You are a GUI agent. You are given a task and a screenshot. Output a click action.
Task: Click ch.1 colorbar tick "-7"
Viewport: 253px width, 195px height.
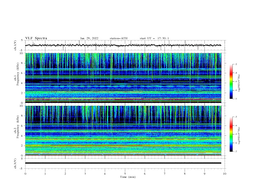(x=235, y=99)
